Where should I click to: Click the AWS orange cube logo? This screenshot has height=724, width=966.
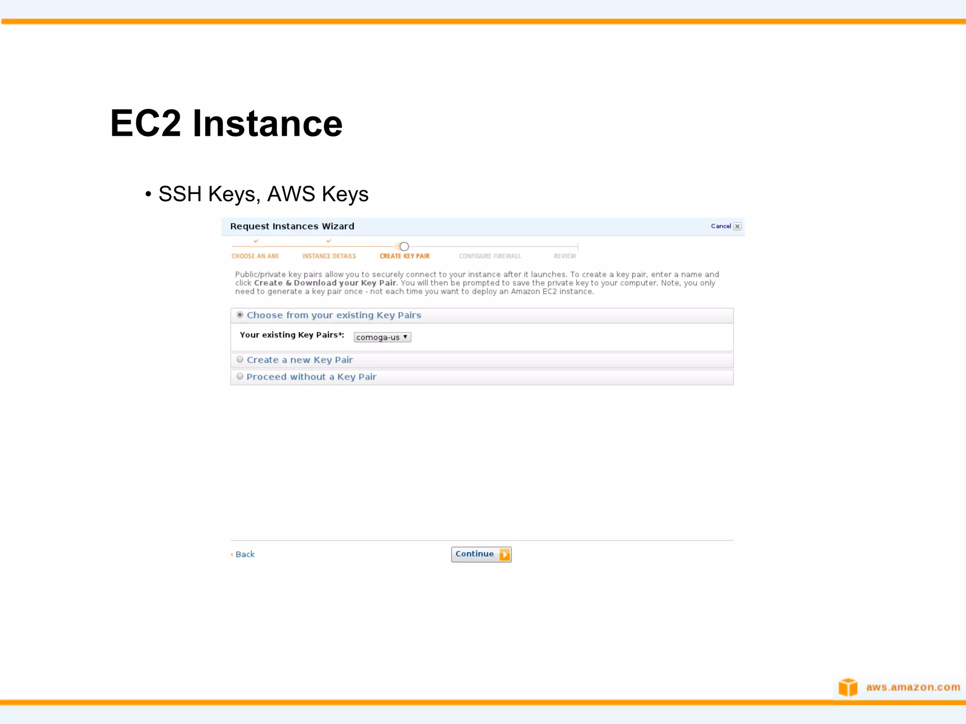tap(848, 687)
